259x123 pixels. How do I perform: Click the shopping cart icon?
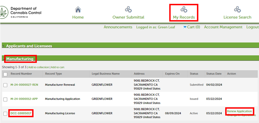[185, 27]
